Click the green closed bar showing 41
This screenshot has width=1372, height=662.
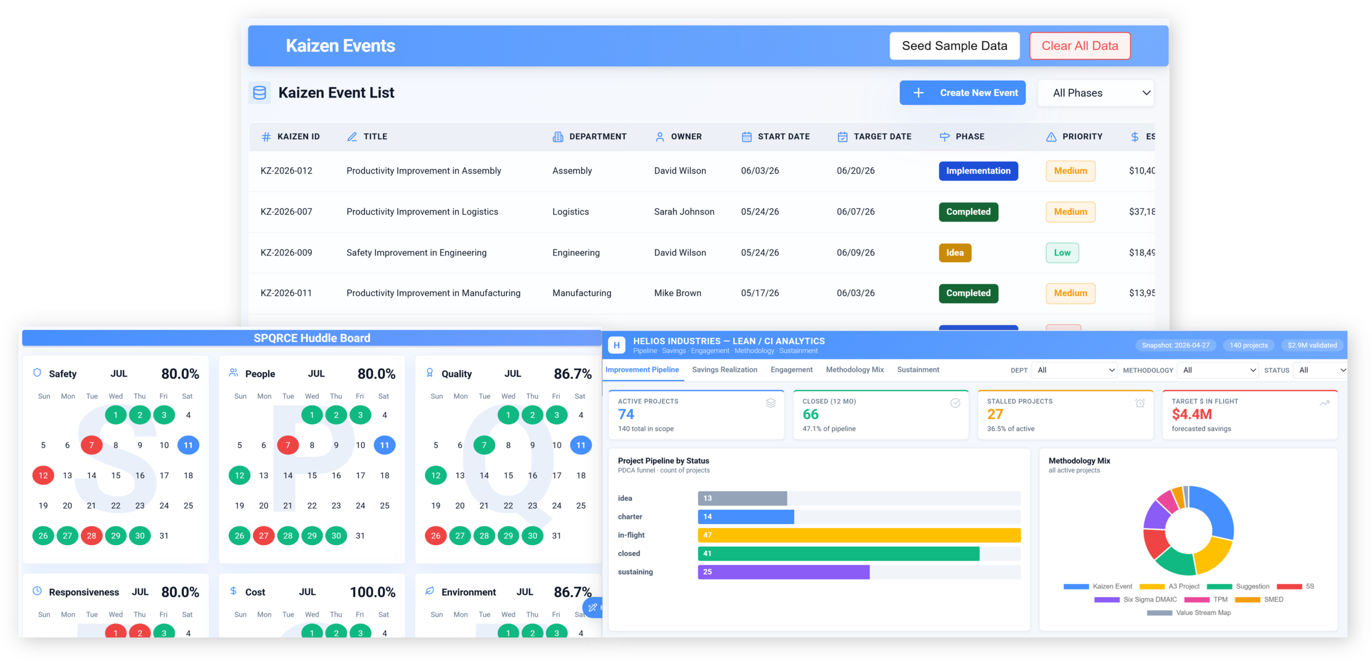point(838,553)
